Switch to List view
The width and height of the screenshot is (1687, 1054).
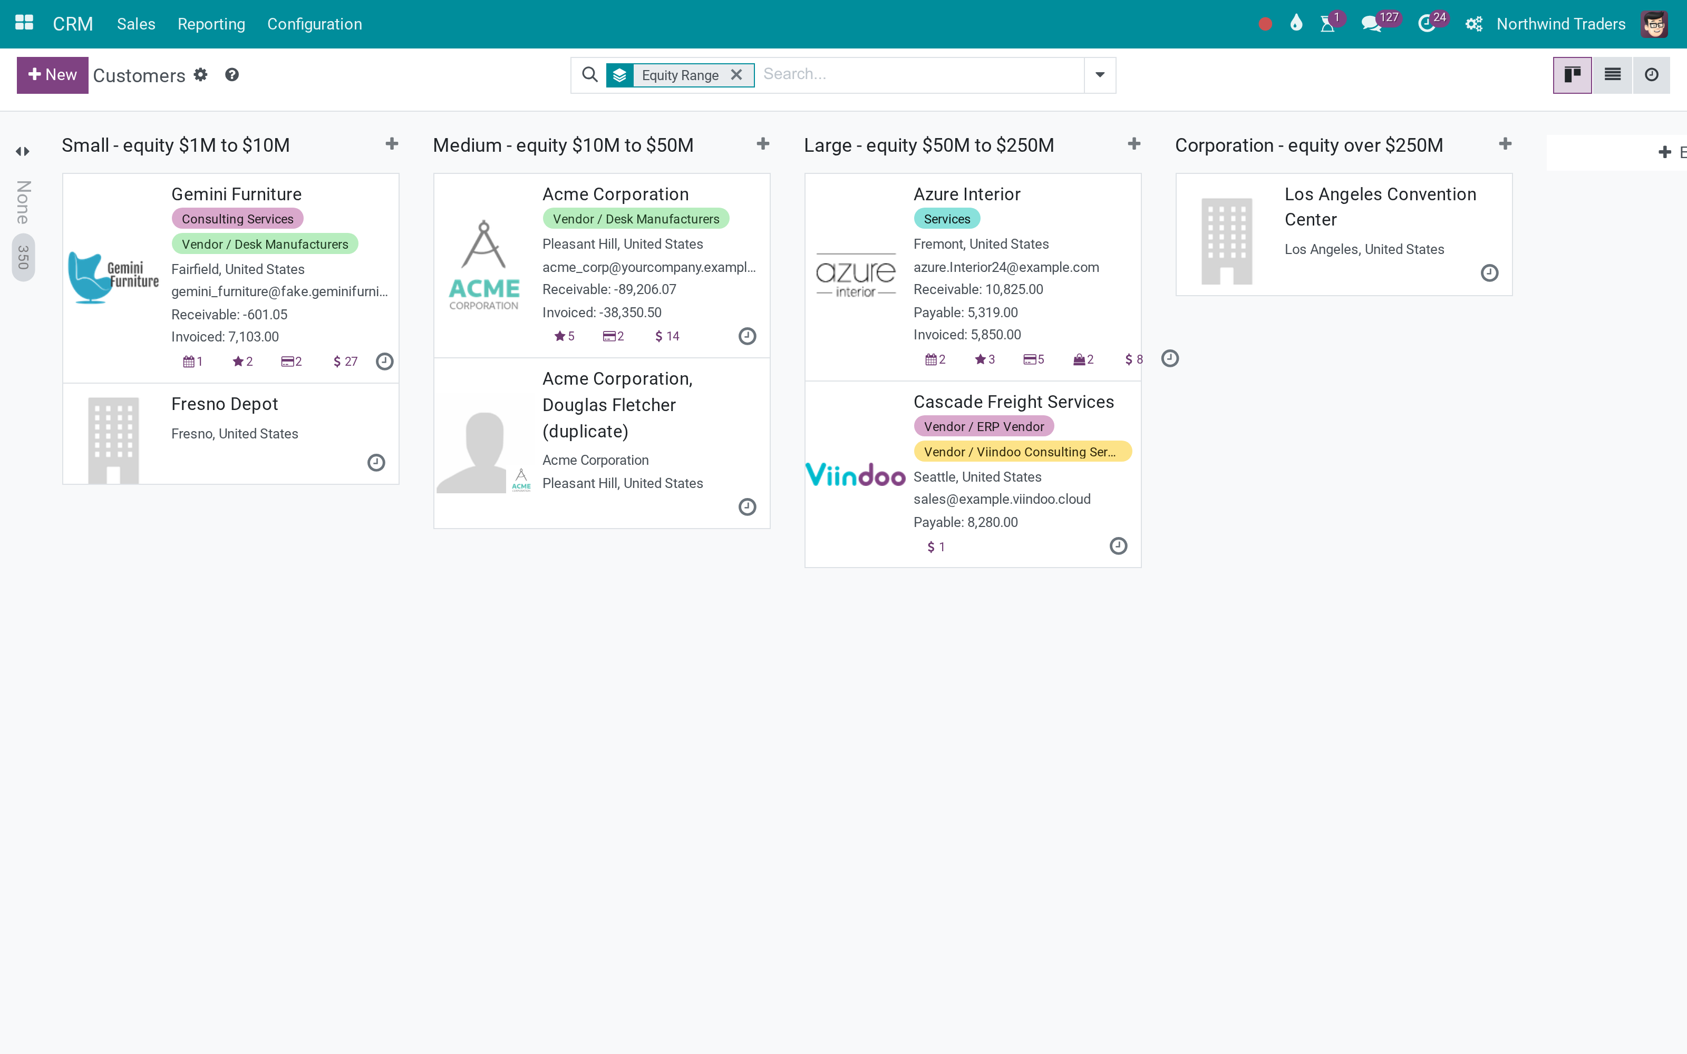click(x=1613, y=75)
